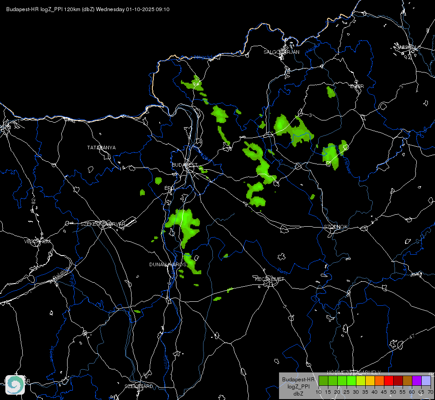Image resolution: width=435 pixels, height=400 pixels.
Task: Pick the 10–15 dBZ dark green swatch
Action: [x=323, y=380]
